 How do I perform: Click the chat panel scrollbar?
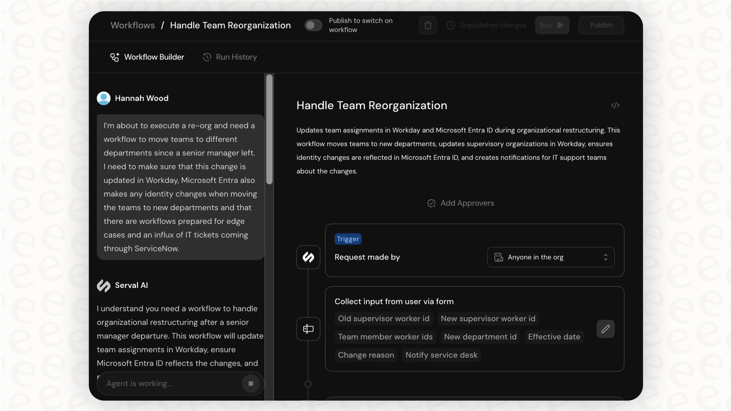coord(269,130)
